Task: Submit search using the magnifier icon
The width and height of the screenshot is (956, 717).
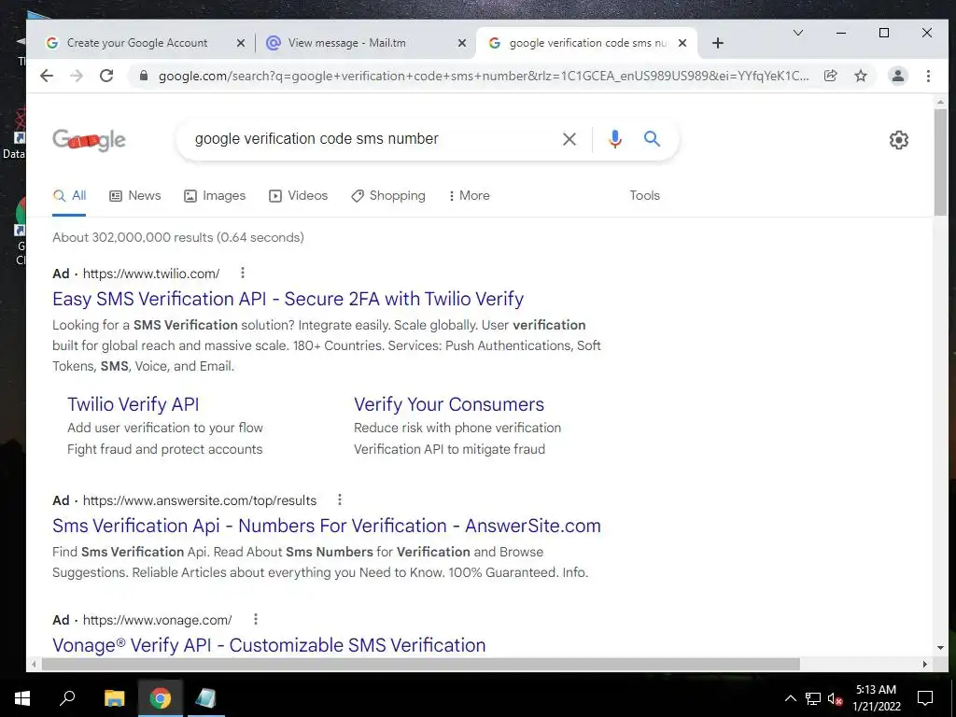Action: click(652, 139)
